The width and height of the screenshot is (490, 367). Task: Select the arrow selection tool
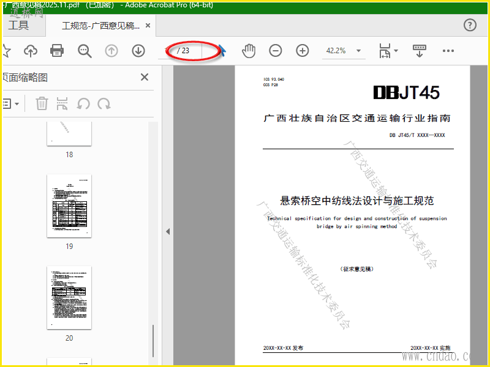222,51
